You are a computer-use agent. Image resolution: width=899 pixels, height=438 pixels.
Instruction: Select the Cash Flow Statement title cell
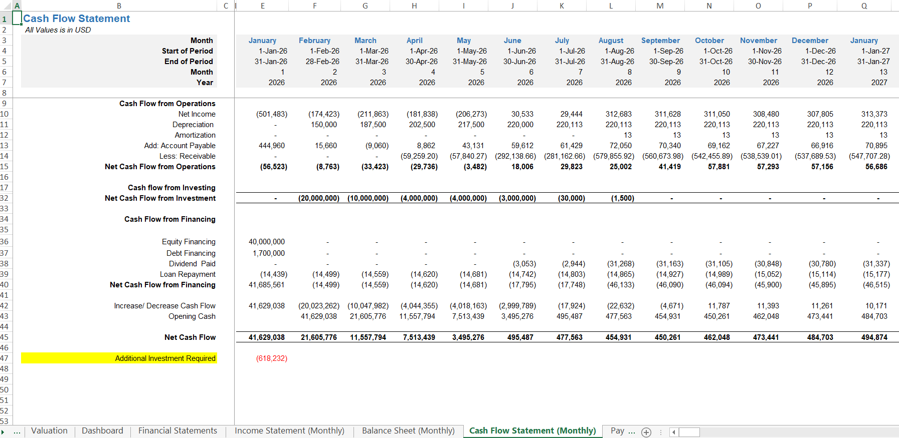pos(77,19)
